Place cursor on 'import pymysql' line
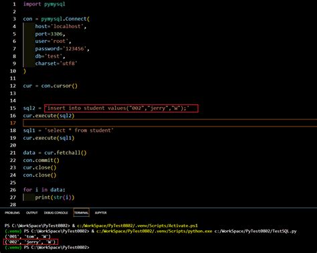Viewport: 317px width, 253px height. click(44, 4)
